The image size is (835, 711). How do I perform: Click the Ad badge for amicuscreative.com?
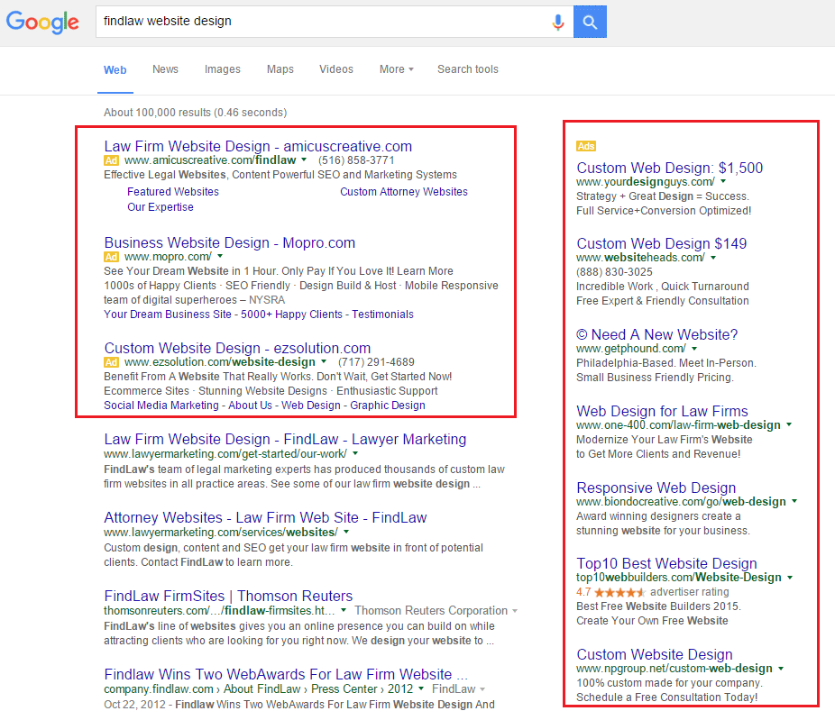point(111,160)
